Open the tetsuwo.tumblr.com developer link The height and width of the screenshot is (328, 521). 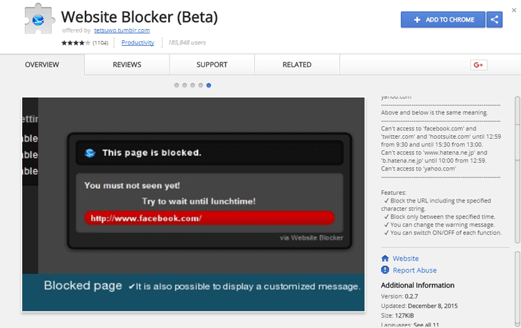point(122,31)
